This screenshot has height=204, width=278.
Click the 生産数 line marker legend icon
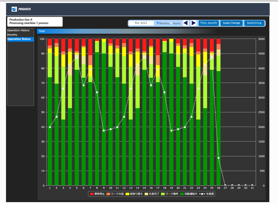(x=202, y=194)
